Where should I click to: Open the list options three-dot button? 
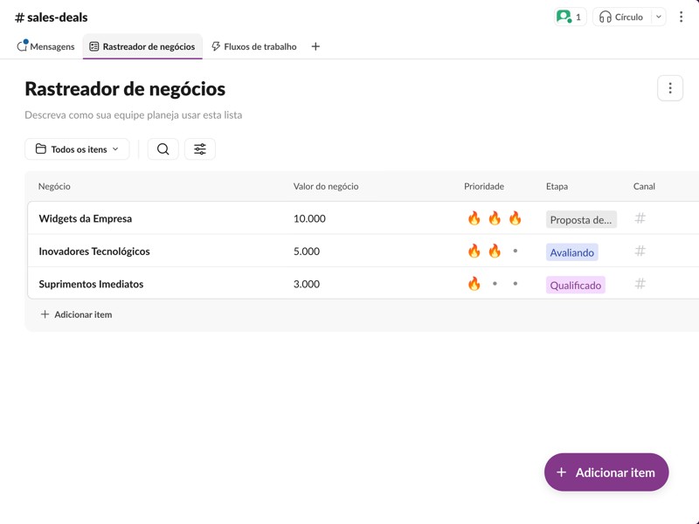pos(670,88)
